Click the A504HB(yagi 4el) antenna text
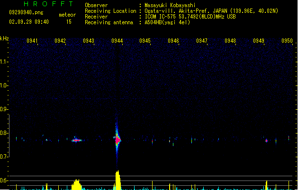The height and width of the screenshot is (190, 298). pyautogui.click(x=167, y=22)
